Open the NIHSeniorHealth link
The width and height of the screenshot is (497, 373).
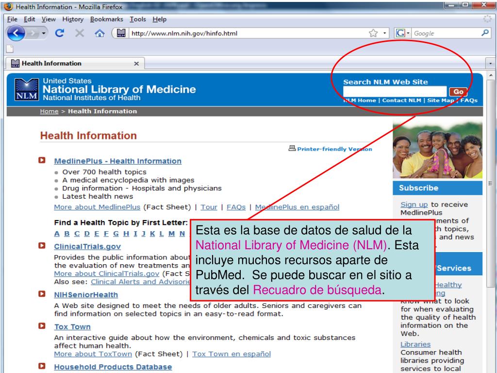[86, 295]
